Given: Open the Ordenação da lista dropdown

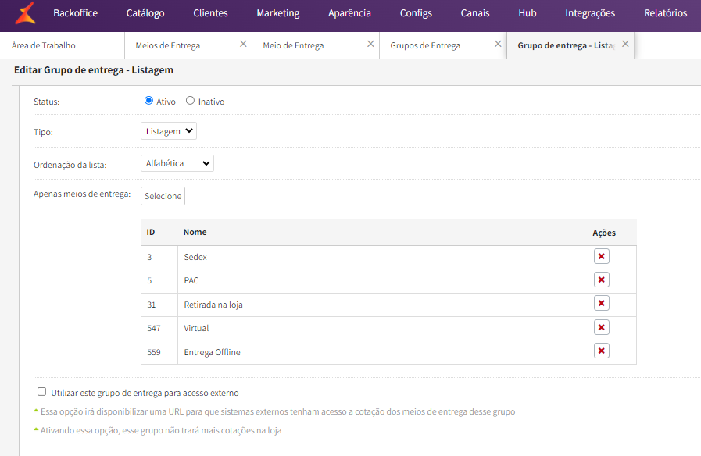Looking at the screenshot, I should pos(177,163).
